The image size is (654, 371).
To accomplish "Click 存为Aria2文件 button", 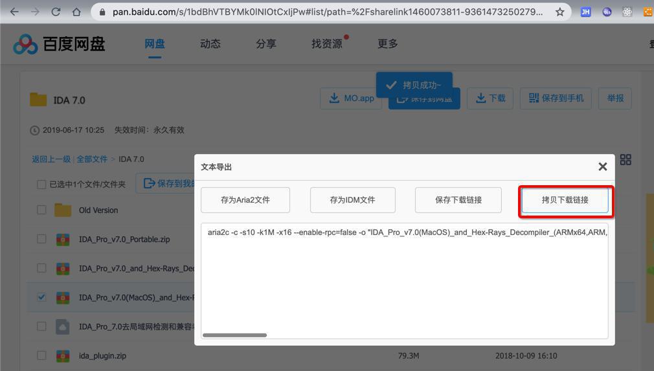I will click(x=245, y=200).
